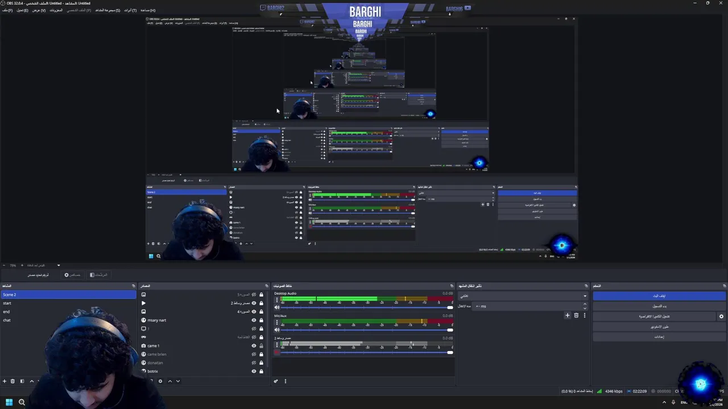Move the source down in the Sources toolbar

[x=177, y=381]
